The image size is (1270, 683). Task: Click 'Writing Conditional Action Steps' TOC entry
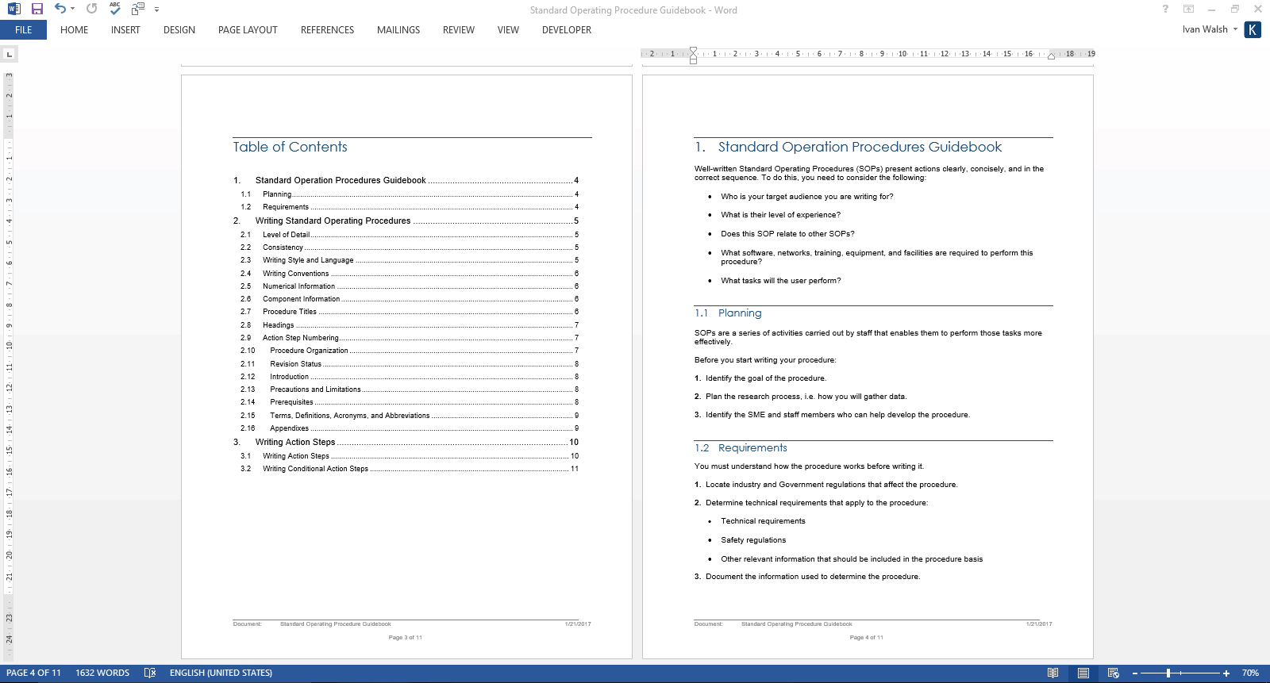click(315, 469)
